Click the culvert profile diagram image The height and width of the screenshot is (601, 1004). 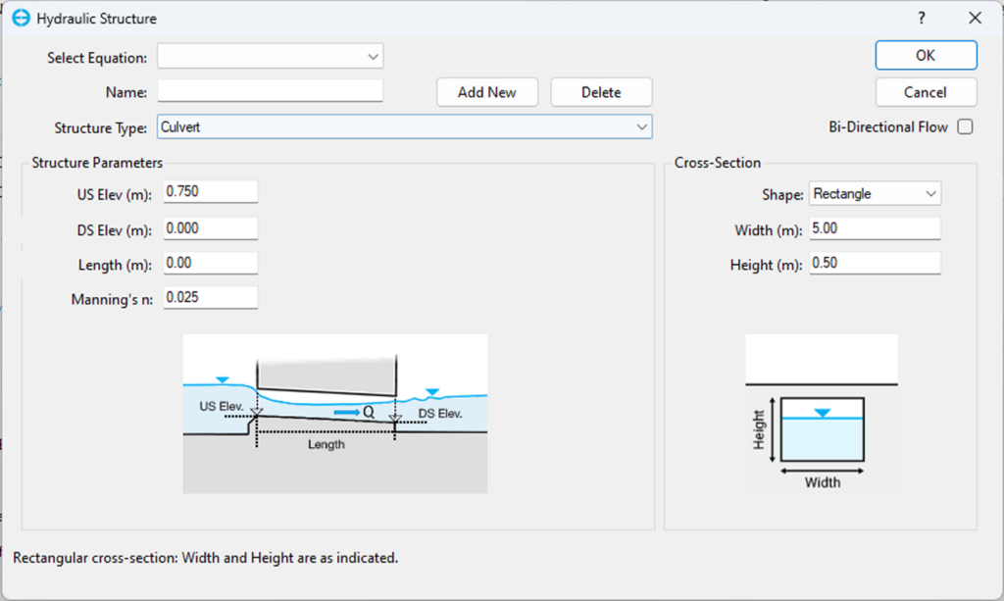click(334, 413)
